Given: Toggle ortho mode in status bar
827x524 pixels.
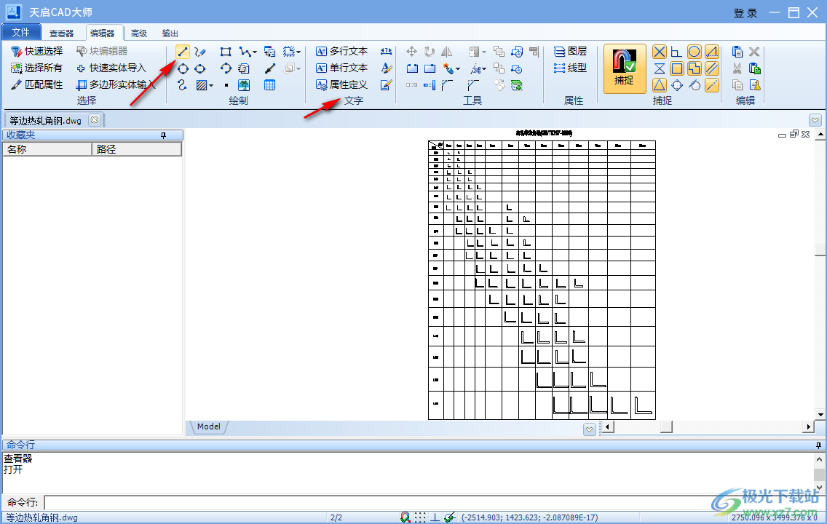Looking at the screenshot, I should click(435, 517).
